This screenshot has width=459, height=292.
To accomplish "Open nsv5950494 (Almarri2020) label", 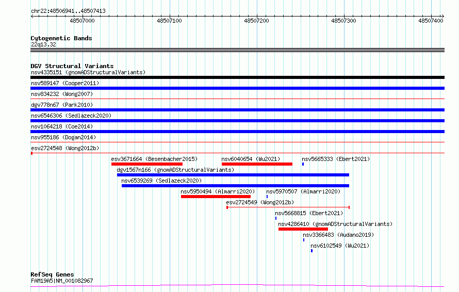I will pos(218,191).
